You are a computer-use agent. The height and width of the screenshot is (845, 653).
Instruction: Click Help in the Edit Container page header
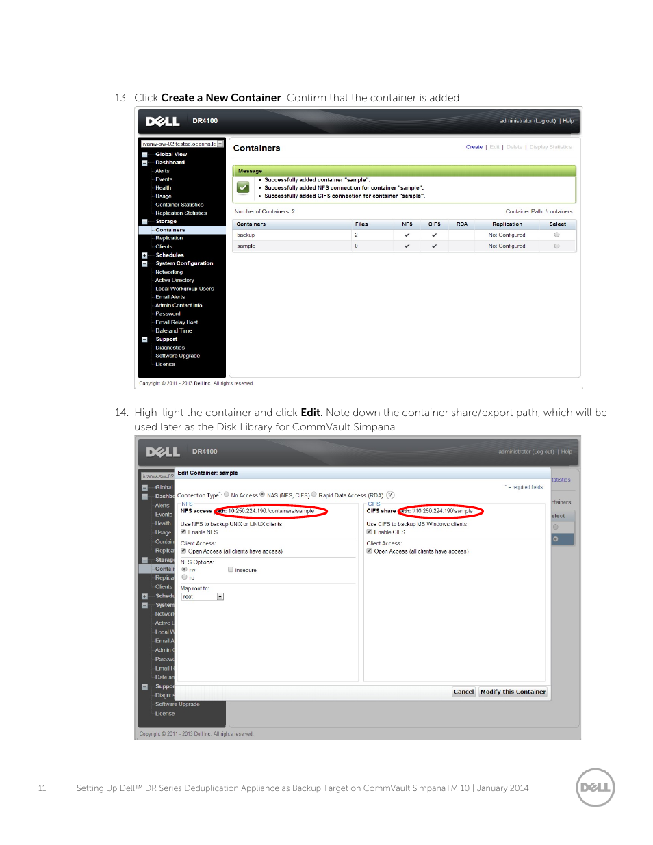pyautogui.click(x=567, y=452)
